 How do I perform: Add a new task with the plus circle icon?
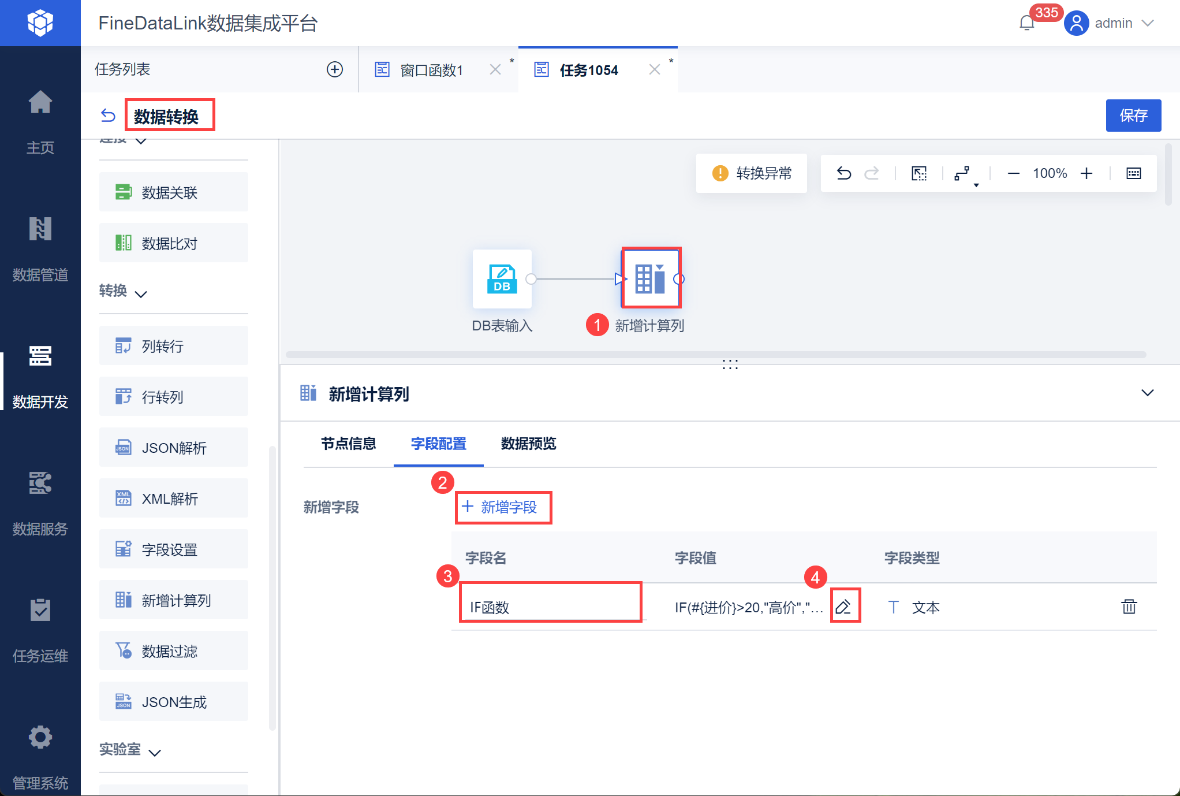click(335, 69)
